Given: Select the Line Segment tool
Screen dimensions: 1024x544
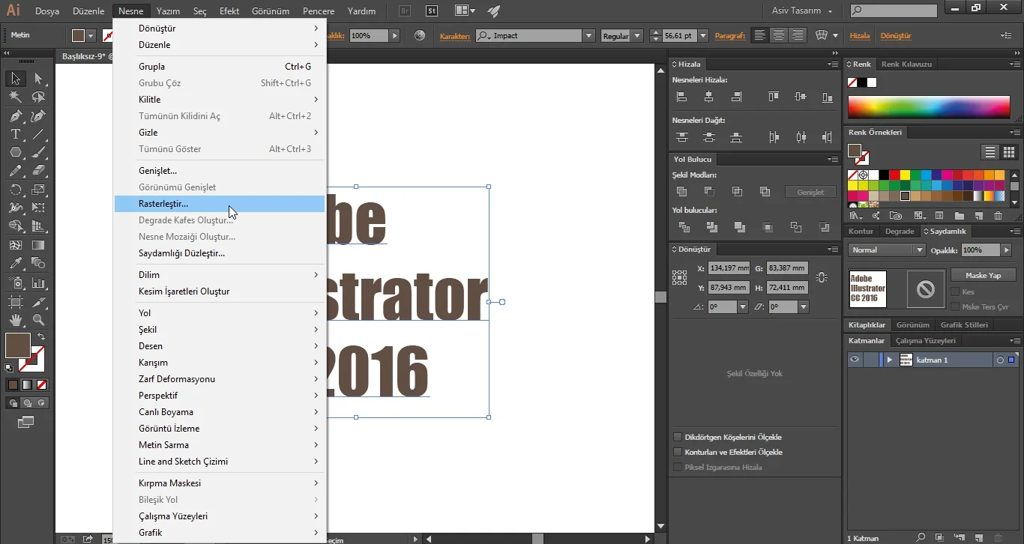Looking at the screenshot, I should coord(38,134).
